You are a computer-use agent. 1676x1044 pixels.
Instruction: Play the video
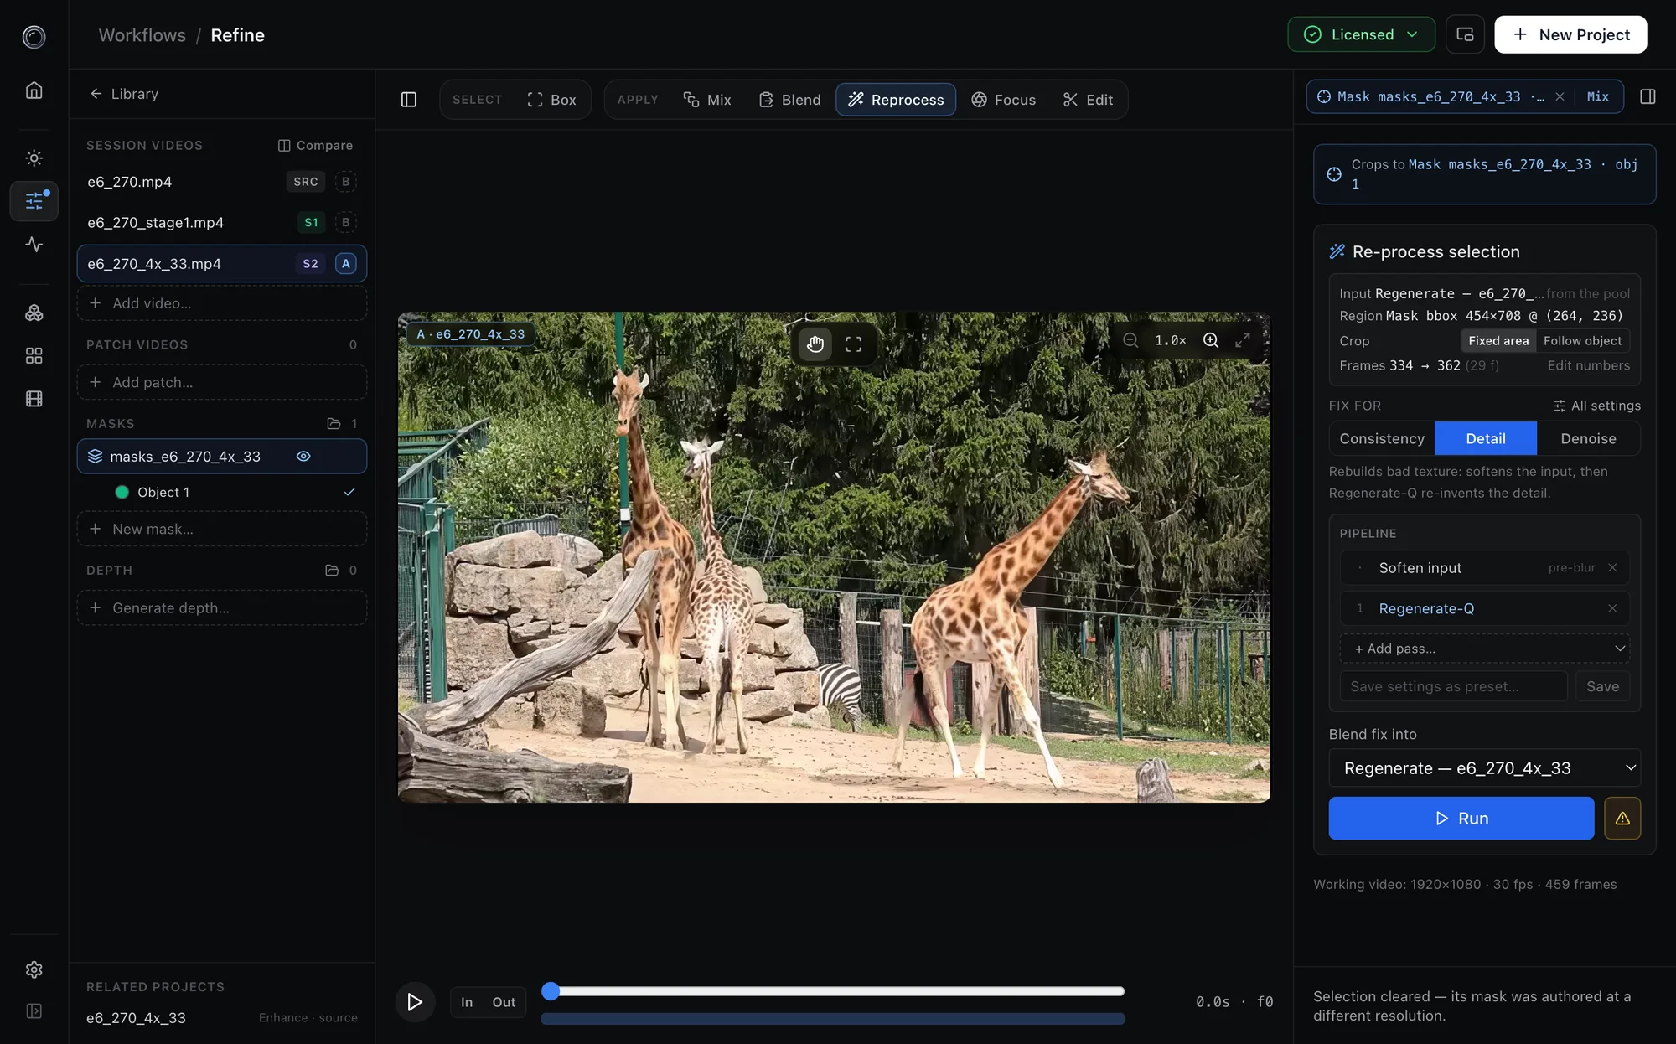coord(415,1002)
